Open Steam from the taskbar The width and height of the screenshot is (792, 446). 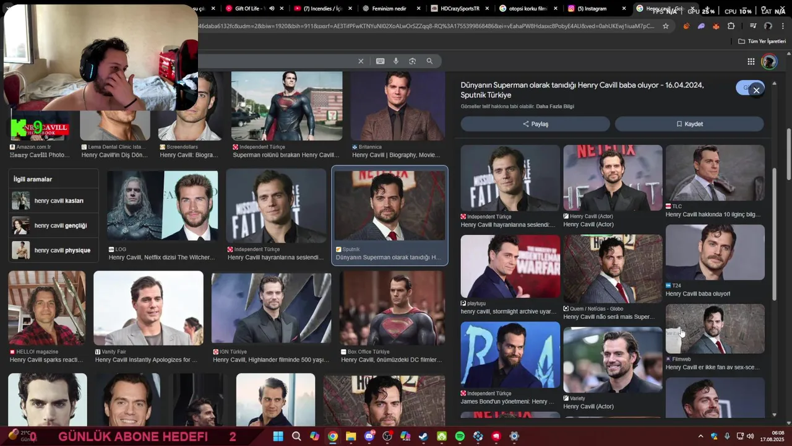coord(423,436)
